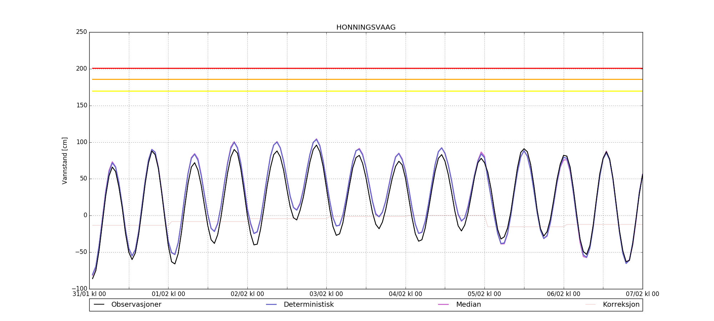714x321 pixels.
Task: Click the −100 y-axis tick label
Action: [79, 289]
